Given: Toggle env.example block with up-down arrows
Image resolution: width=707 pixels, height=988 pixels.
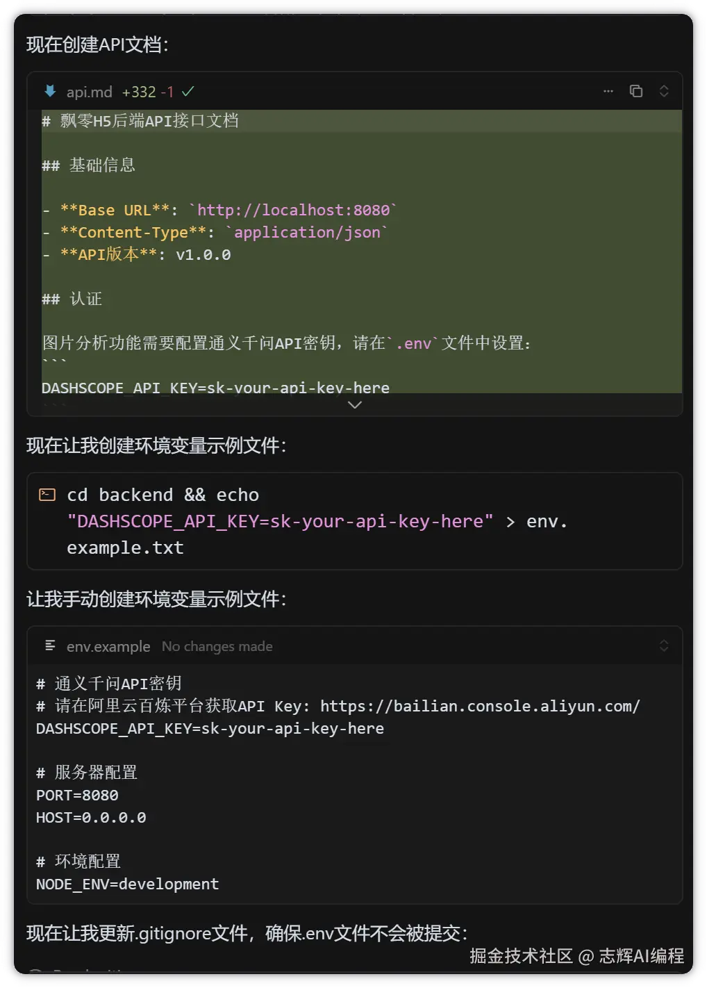Looking at the screenshot, I should tap(664, 645).
